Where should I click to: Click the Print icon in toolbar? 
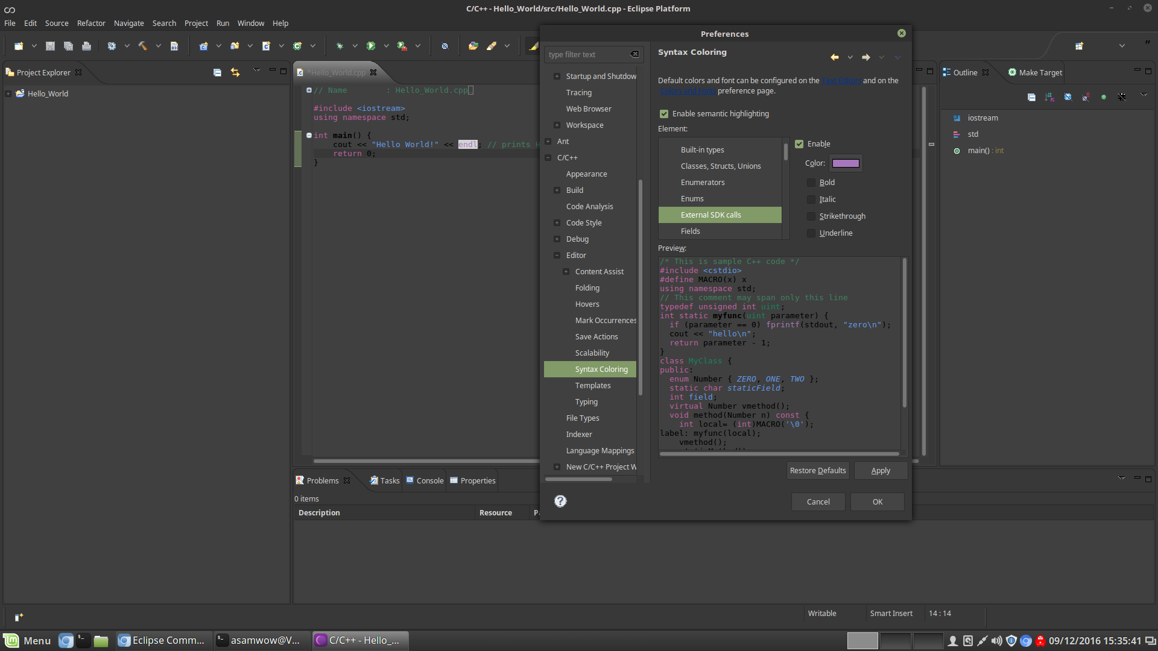pyautogui.click(x=86, y=46)
